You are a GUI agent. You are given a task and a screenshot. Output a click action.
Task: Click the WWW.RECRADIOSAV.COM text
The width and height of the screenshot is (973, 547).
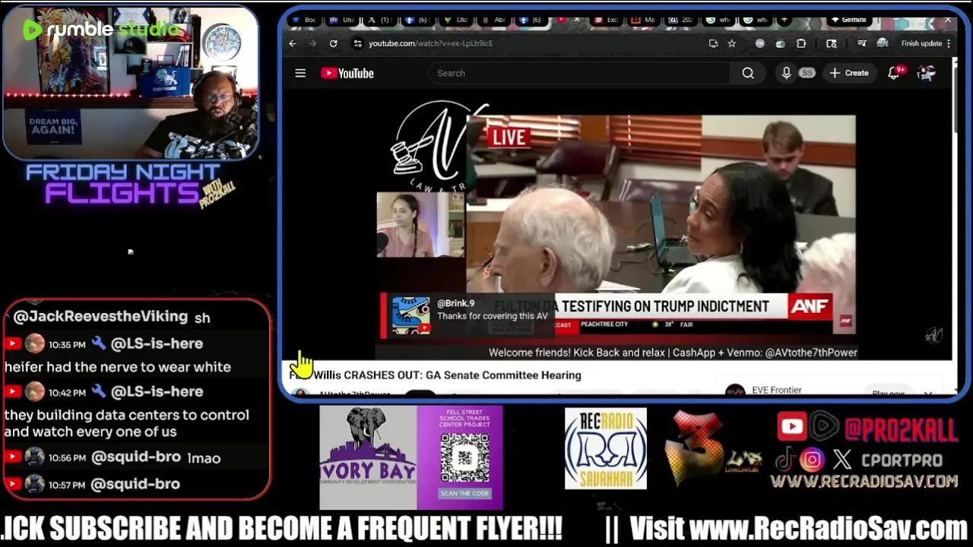point(864,481)
